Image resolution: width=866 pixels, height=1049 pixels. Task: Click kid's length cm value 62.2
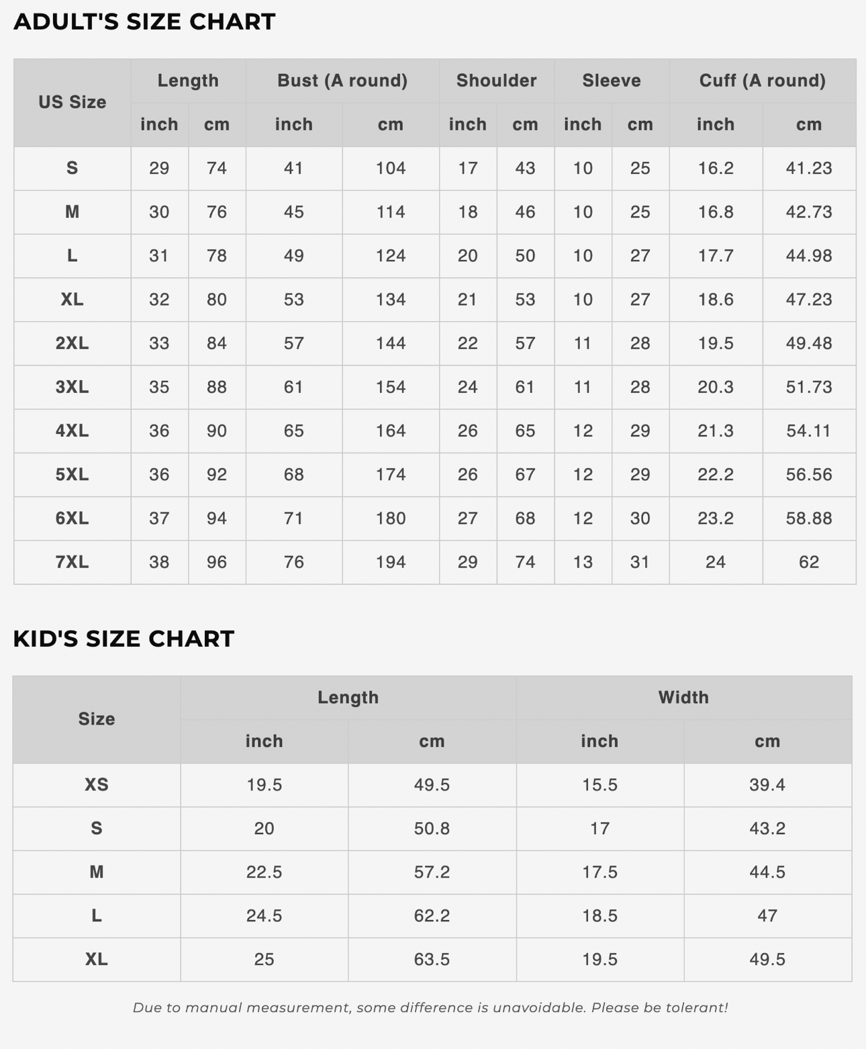tap(432, 915)
